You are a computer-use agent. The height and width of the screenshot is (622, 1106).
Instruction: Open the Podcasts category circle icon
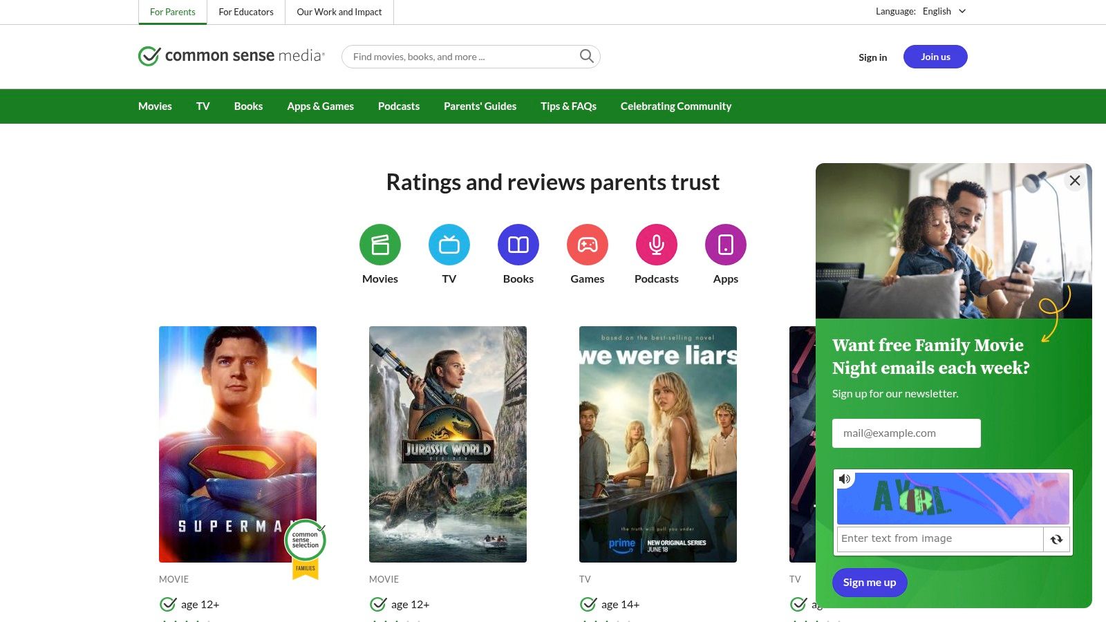coord(657,245)
